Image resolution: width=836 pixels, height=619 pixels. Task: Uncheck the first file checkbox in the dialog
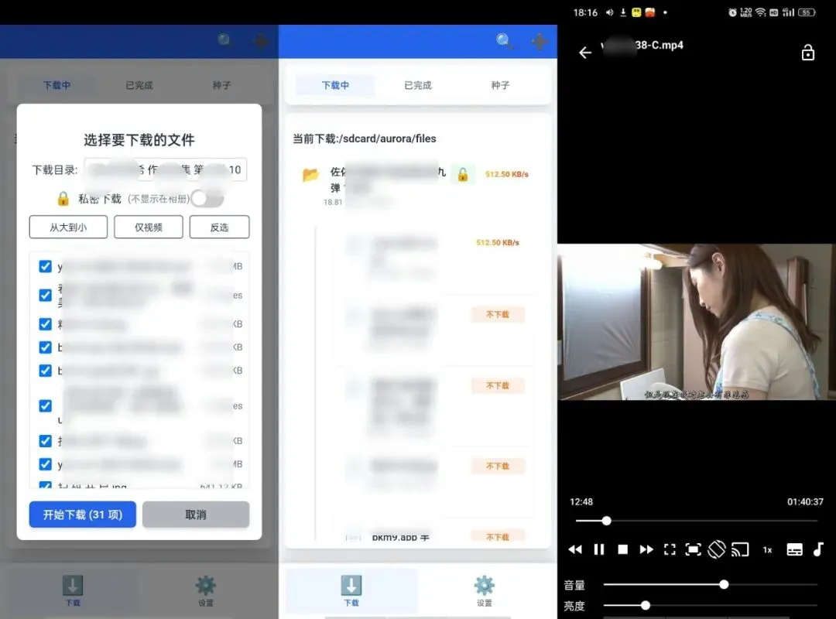click(46, 266)
